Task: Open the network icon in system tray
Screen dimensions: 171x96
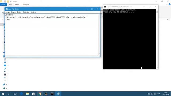Action: tap(152, 94)
